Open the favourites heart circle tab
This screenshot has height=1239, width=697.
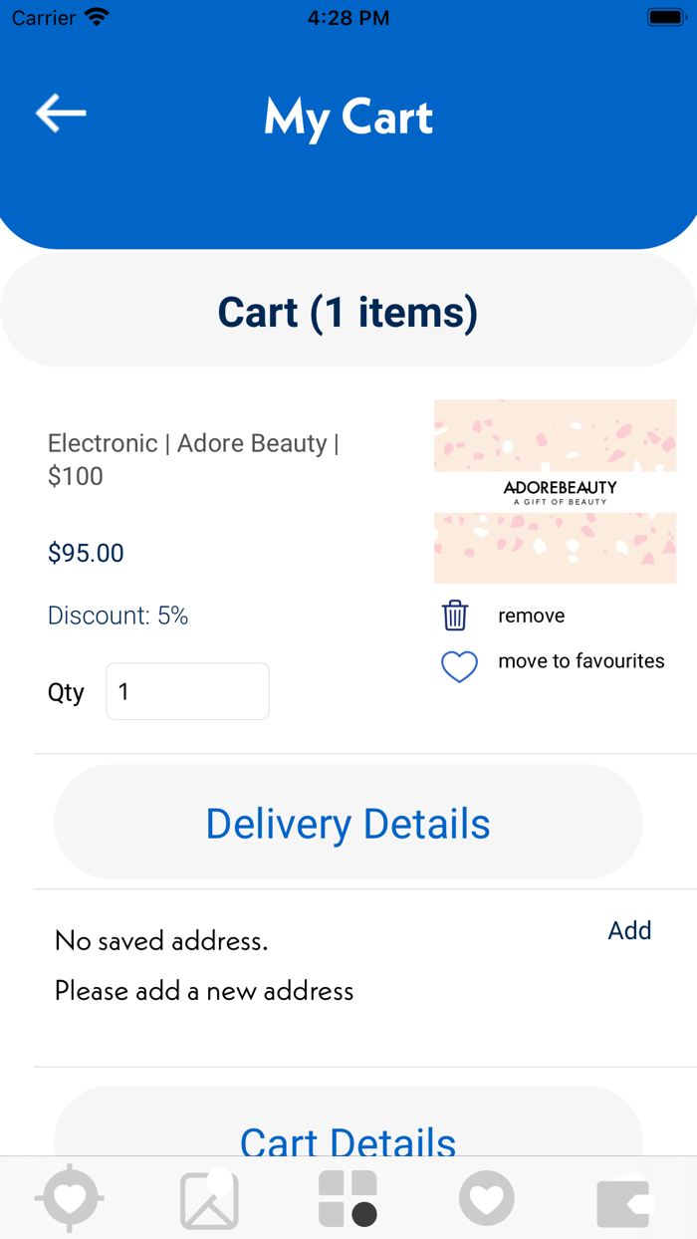pyautogui.click(x=487, y=1198)
